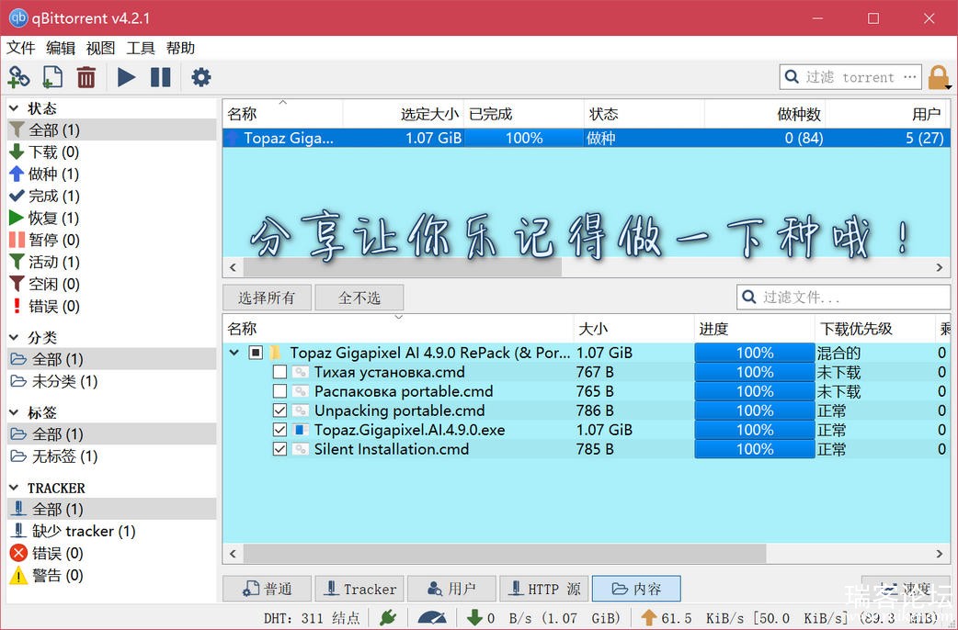Switch to the 内容 tab

coord(636,589)
